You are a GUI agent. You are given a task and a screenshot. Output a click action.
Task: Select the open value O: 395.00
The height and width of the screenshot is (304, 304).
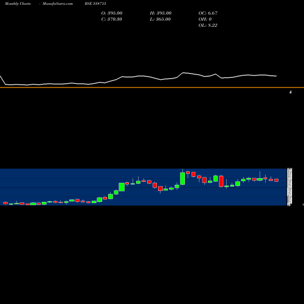(x=112, y=13)
